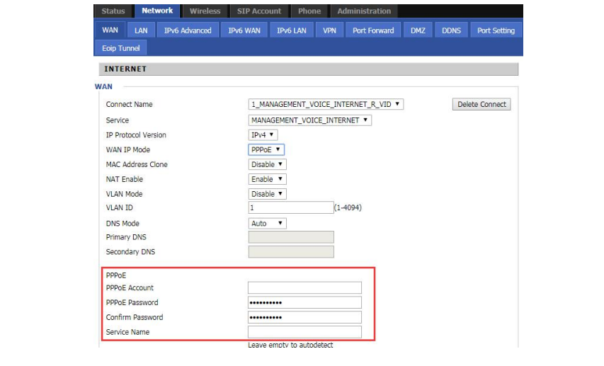The image size is (604, 366).
Task: Click the "Secondary DNS" label text
Action: [x=130, y=252]
